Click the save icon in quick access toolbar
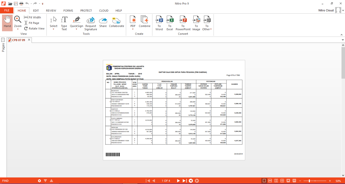 [16, 4]
